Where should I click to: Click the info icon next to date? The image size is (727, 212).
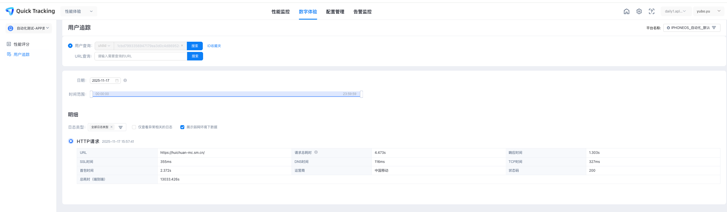(x=125, y=80)
